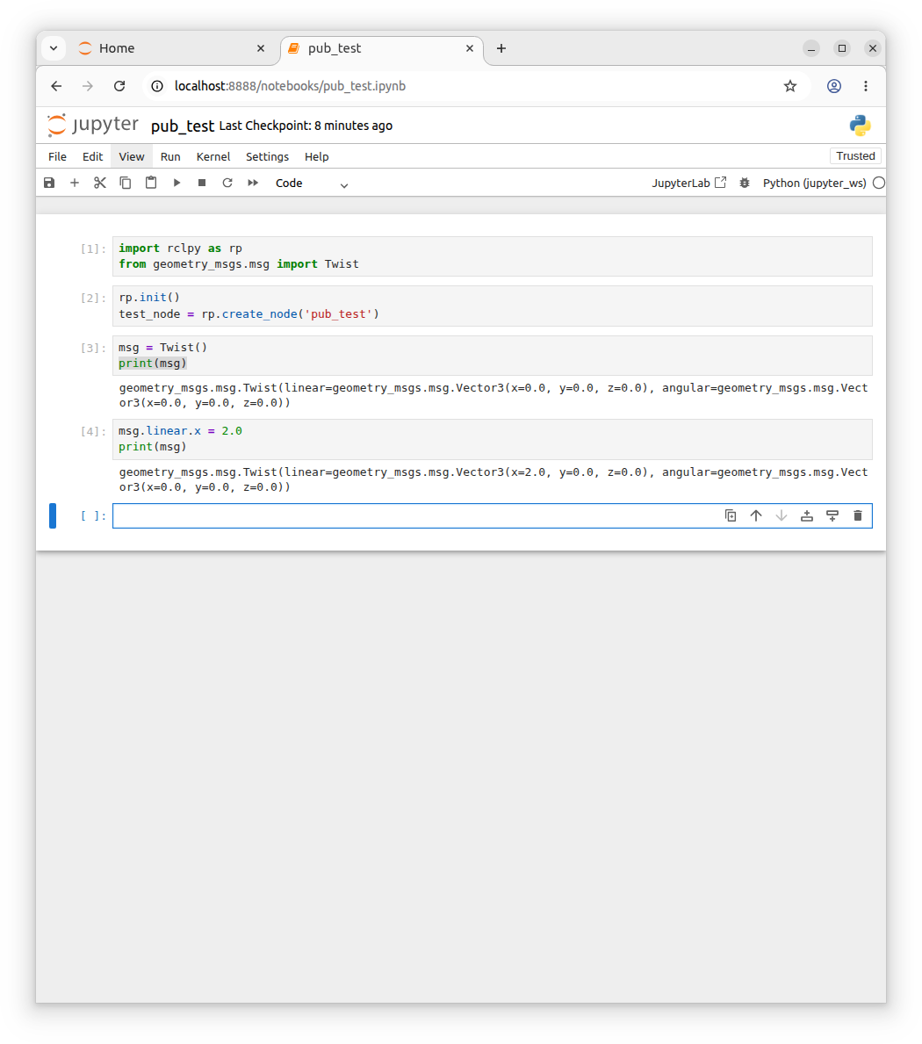This screenshot has width=922, height=1044.
Task: Bookmark this page with the star icon
Action: point(790,86)
